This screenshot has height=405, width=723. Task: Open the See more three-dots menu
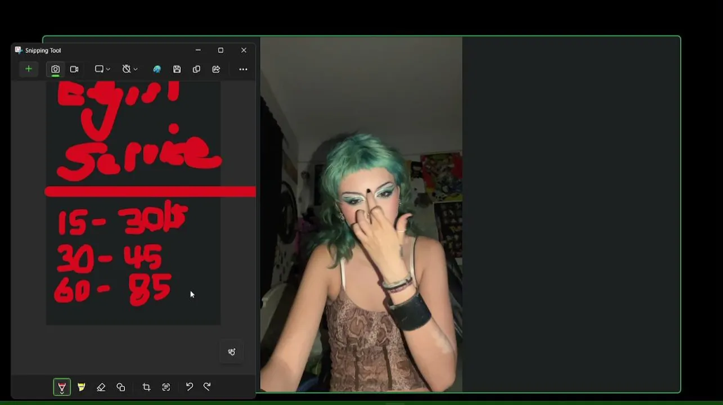[x=243, y=69]
